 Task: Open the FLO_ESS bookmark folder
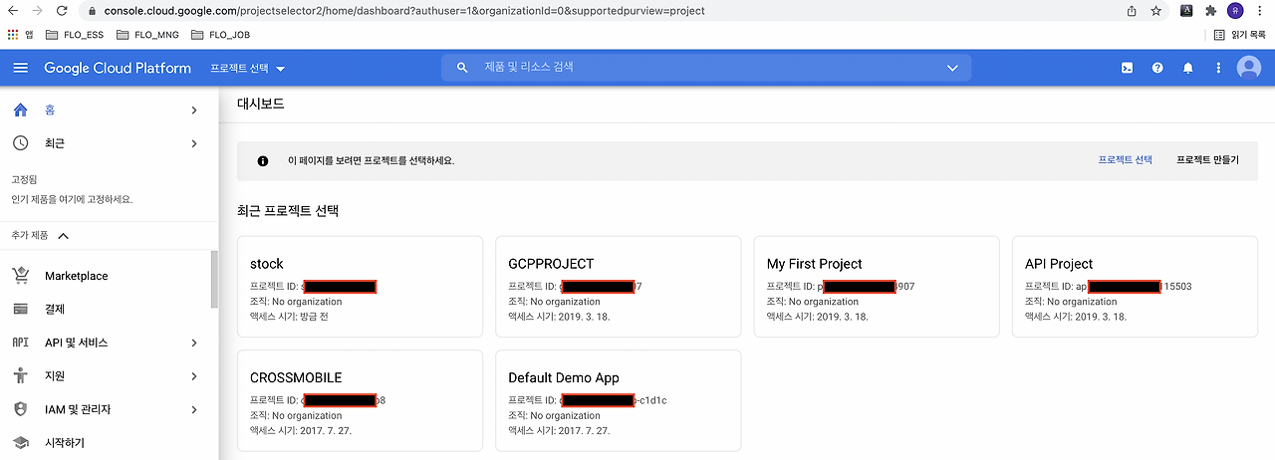[x=76, y=35]
